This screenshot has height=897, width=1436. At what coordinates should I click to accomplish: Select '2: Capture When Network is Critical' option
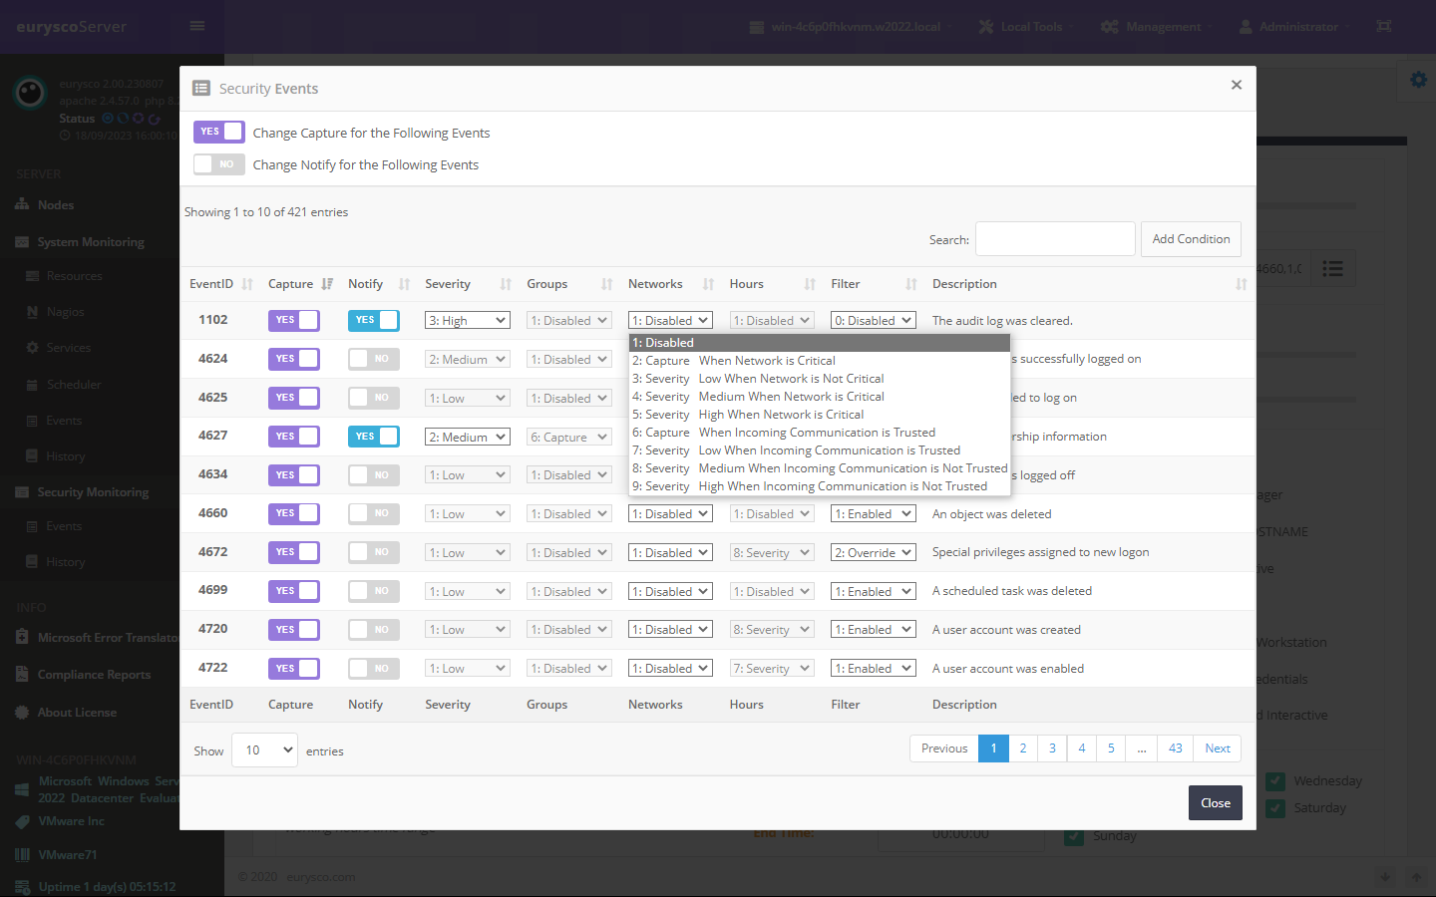(x=819, y=361)
